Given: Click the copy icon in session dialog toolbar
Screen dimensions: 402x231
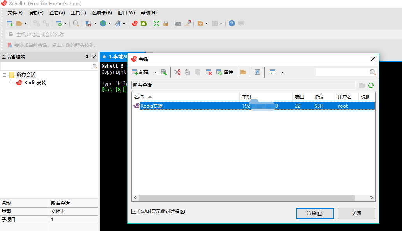Looking at the screenshot, I should [188, 72].
